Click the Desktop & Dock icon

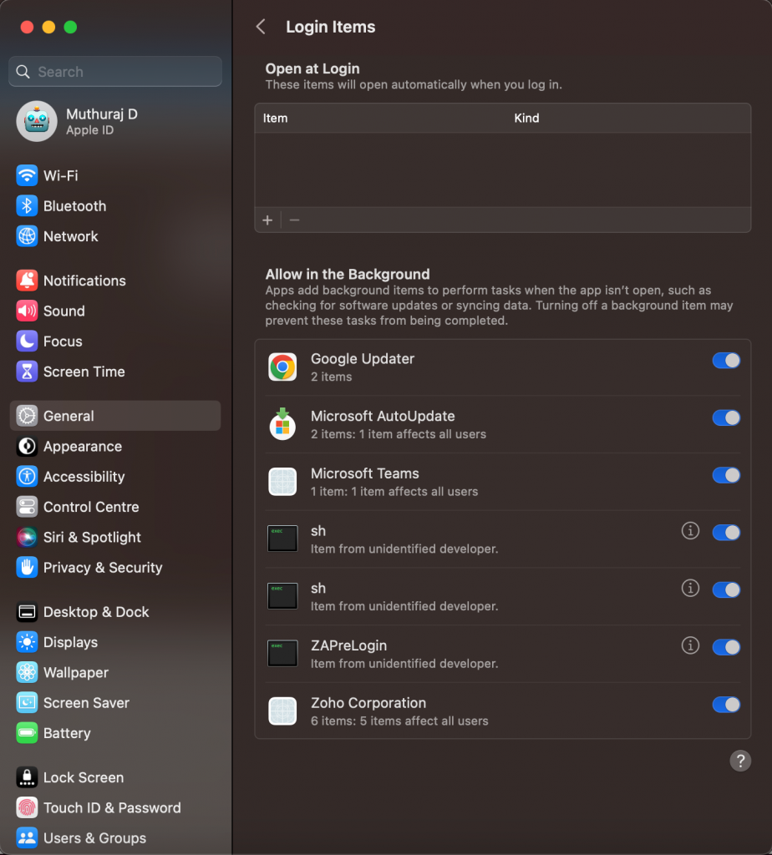tap(27, 612)
